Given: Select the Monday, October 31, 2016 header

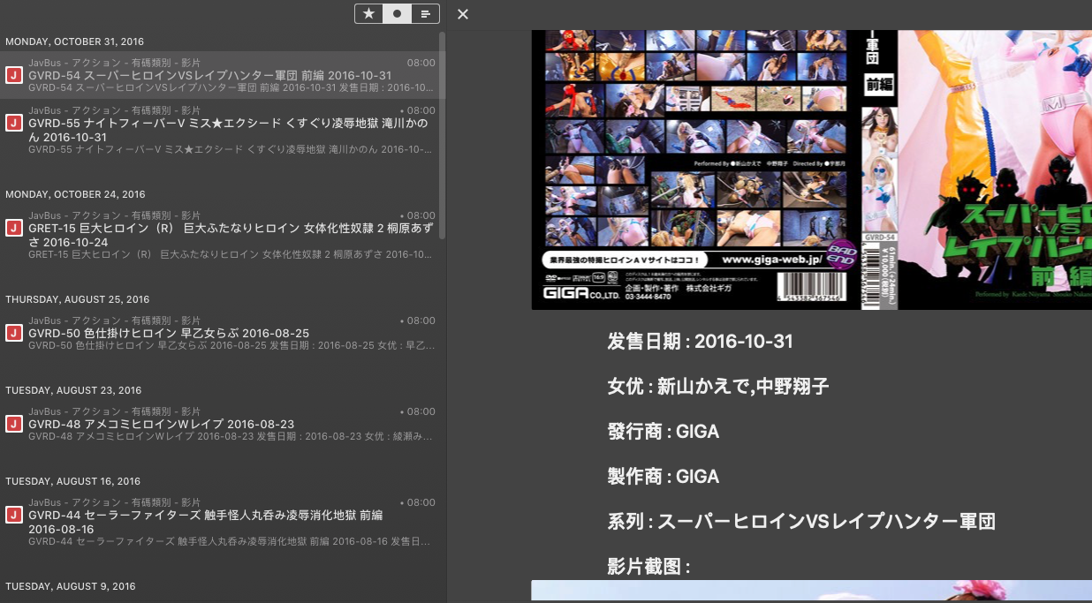Looking at the screenshot, I should click(x=74, y=41).
